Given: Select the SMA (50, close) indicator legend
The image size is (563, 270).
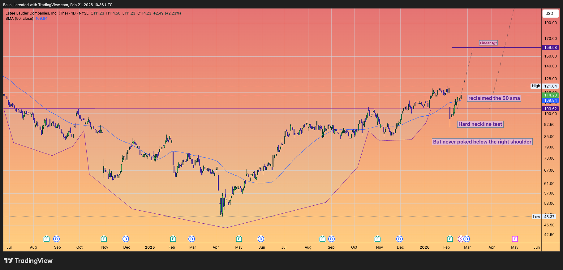Looking at the screenshot, I should (x=19, y=19).
